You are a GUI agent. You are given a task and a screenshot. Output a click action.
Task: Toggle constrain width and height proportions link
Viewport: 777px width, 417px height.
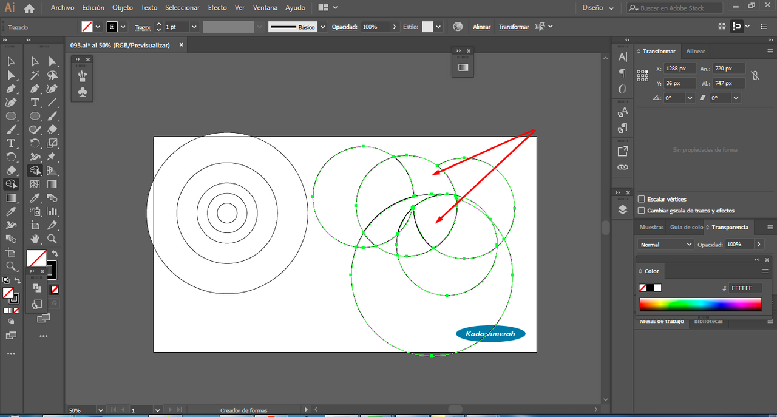coord(755,76)
